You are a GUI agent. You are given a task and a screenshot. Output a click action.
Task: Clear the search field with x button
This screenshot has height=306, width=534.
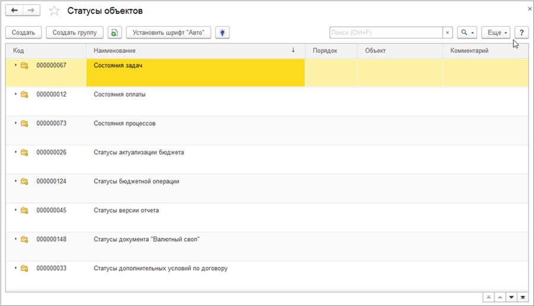click(x=447, y=33)
